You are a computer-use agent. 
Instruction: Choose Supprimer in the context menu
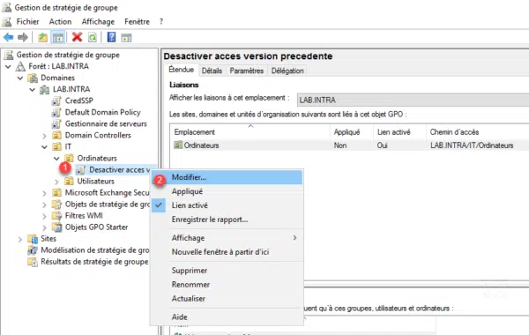227,271
